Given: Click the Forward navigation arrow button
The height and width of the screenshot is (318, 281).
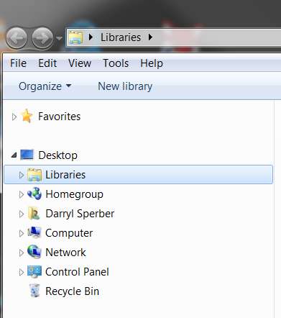Looking at the screenshot, I should pyautogui.click(x=42, y=37).
